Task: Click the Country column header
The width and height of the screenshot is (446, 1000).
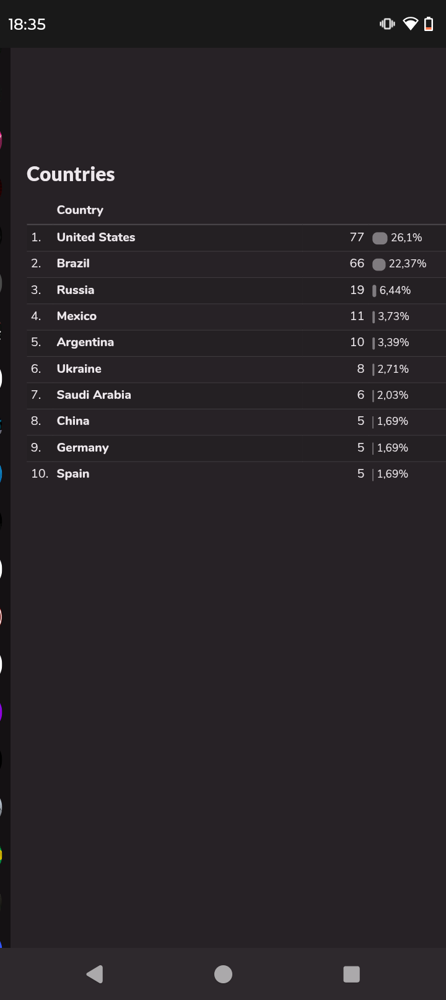Action: click(x=80, y=210)
